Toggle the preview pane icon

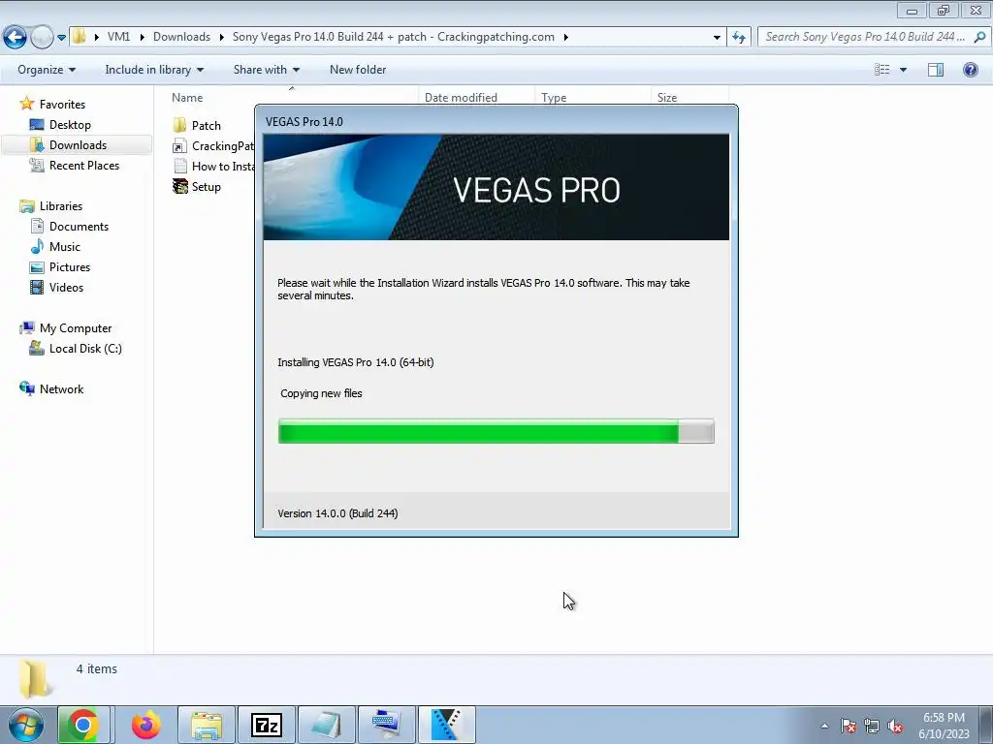coord(936,70)
